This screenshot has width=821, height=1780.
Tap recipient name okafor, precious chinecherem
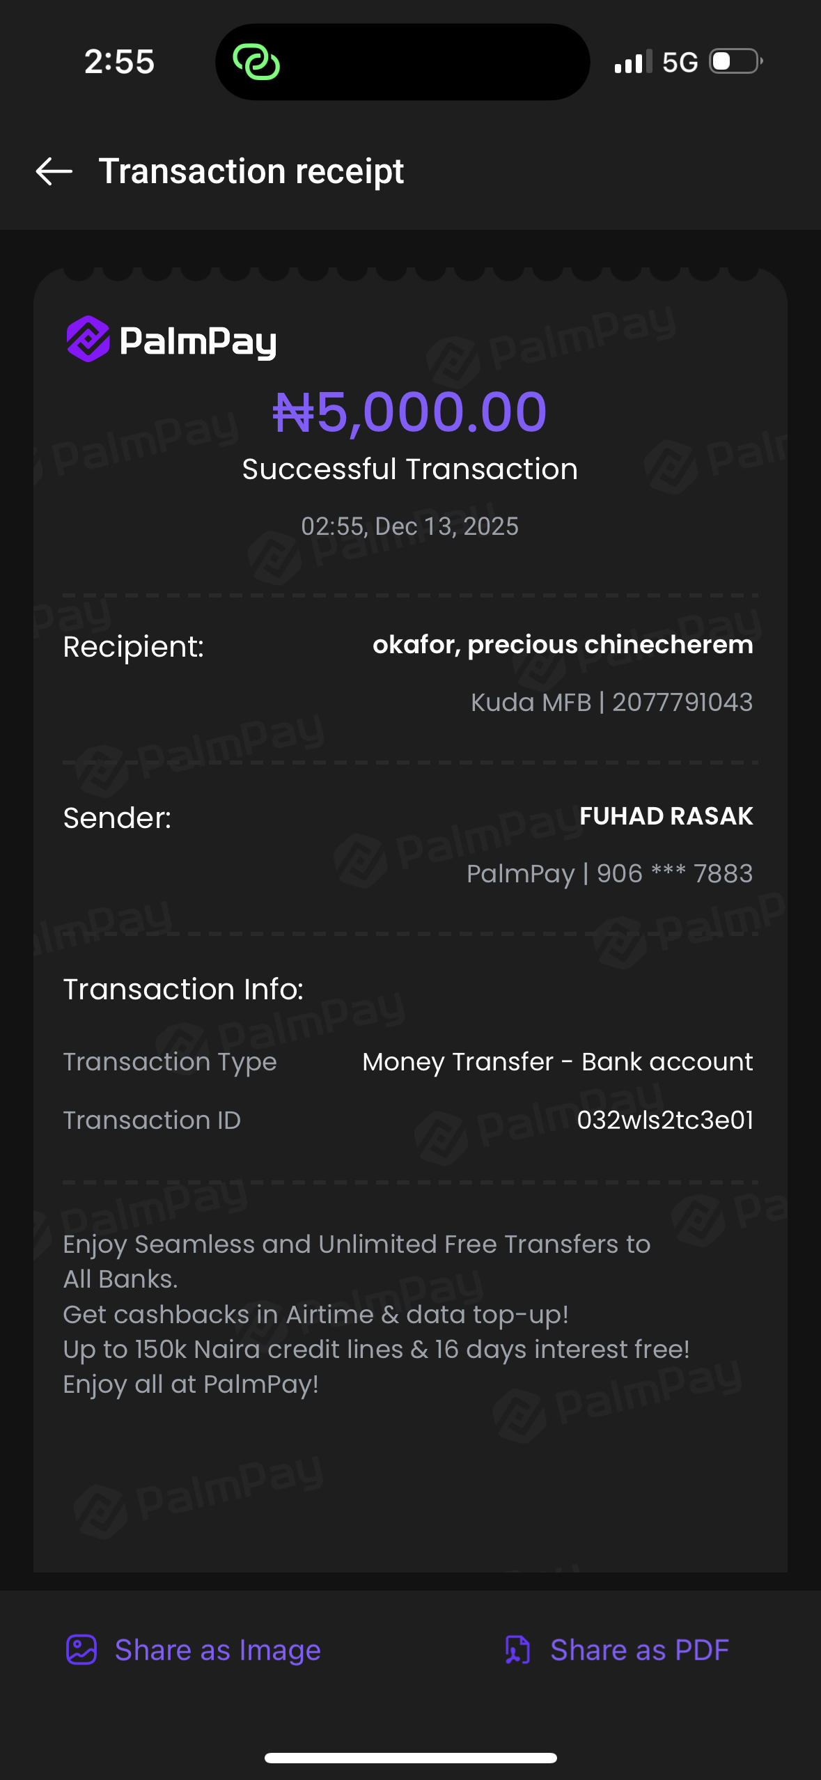point(563,645)
